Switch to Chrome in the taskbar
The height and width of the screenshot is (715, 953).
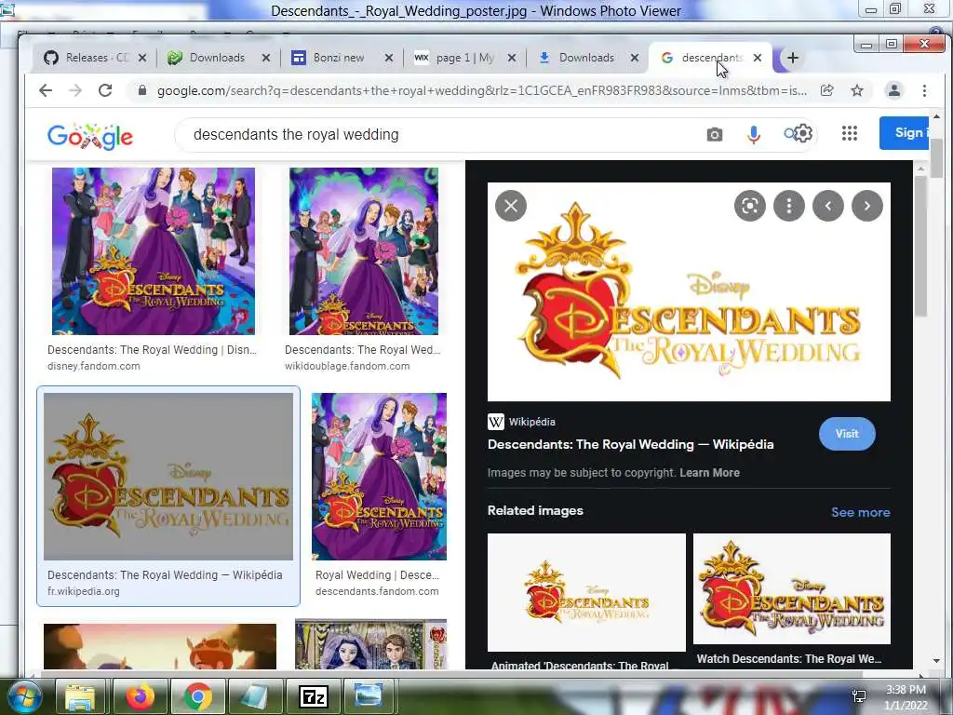tap(198, 696)
